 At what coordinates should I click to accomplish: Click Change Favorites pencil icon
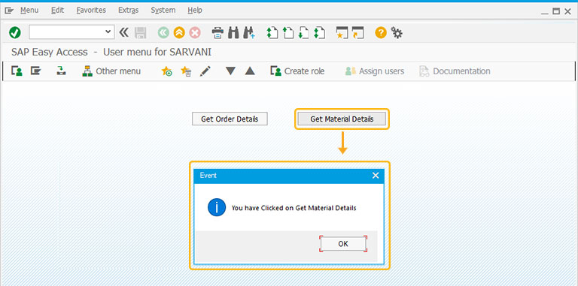[205, 71]
